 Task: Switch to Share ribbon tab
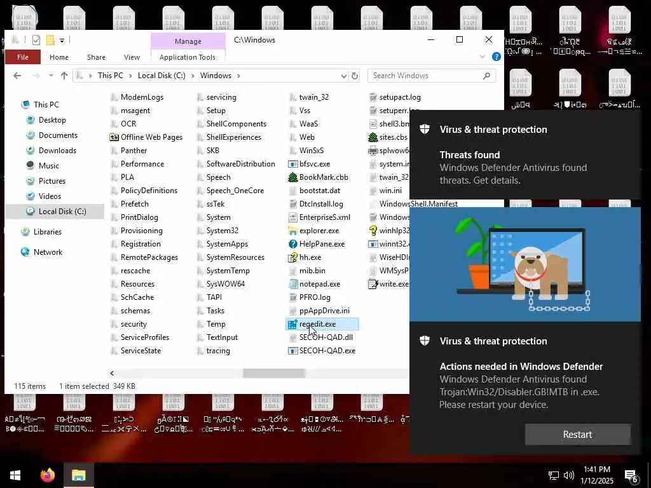(x=97, y=57)
